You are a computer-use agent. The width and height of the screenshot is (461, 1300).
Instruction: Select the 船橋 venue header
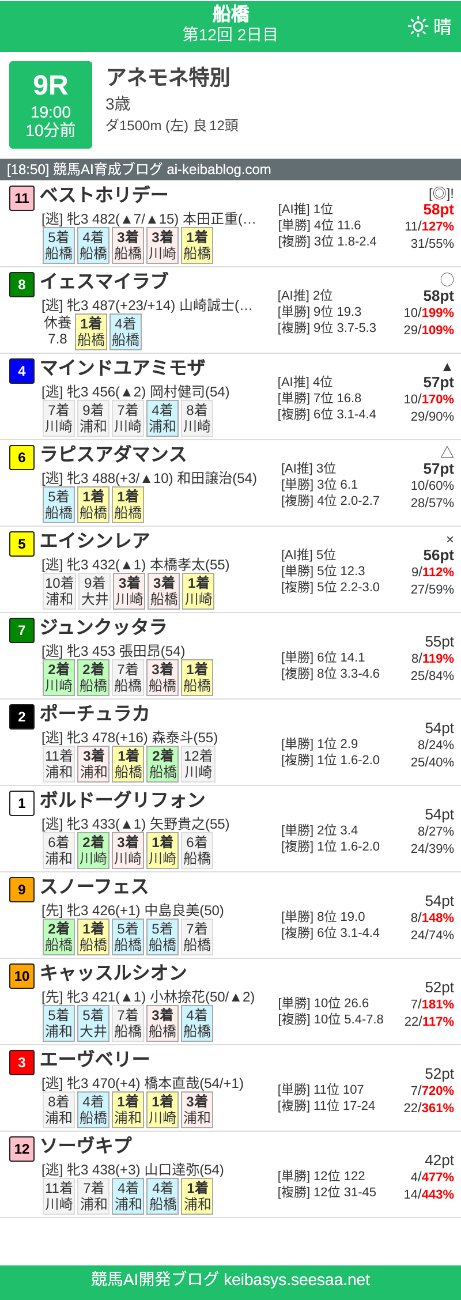point(231,13)
